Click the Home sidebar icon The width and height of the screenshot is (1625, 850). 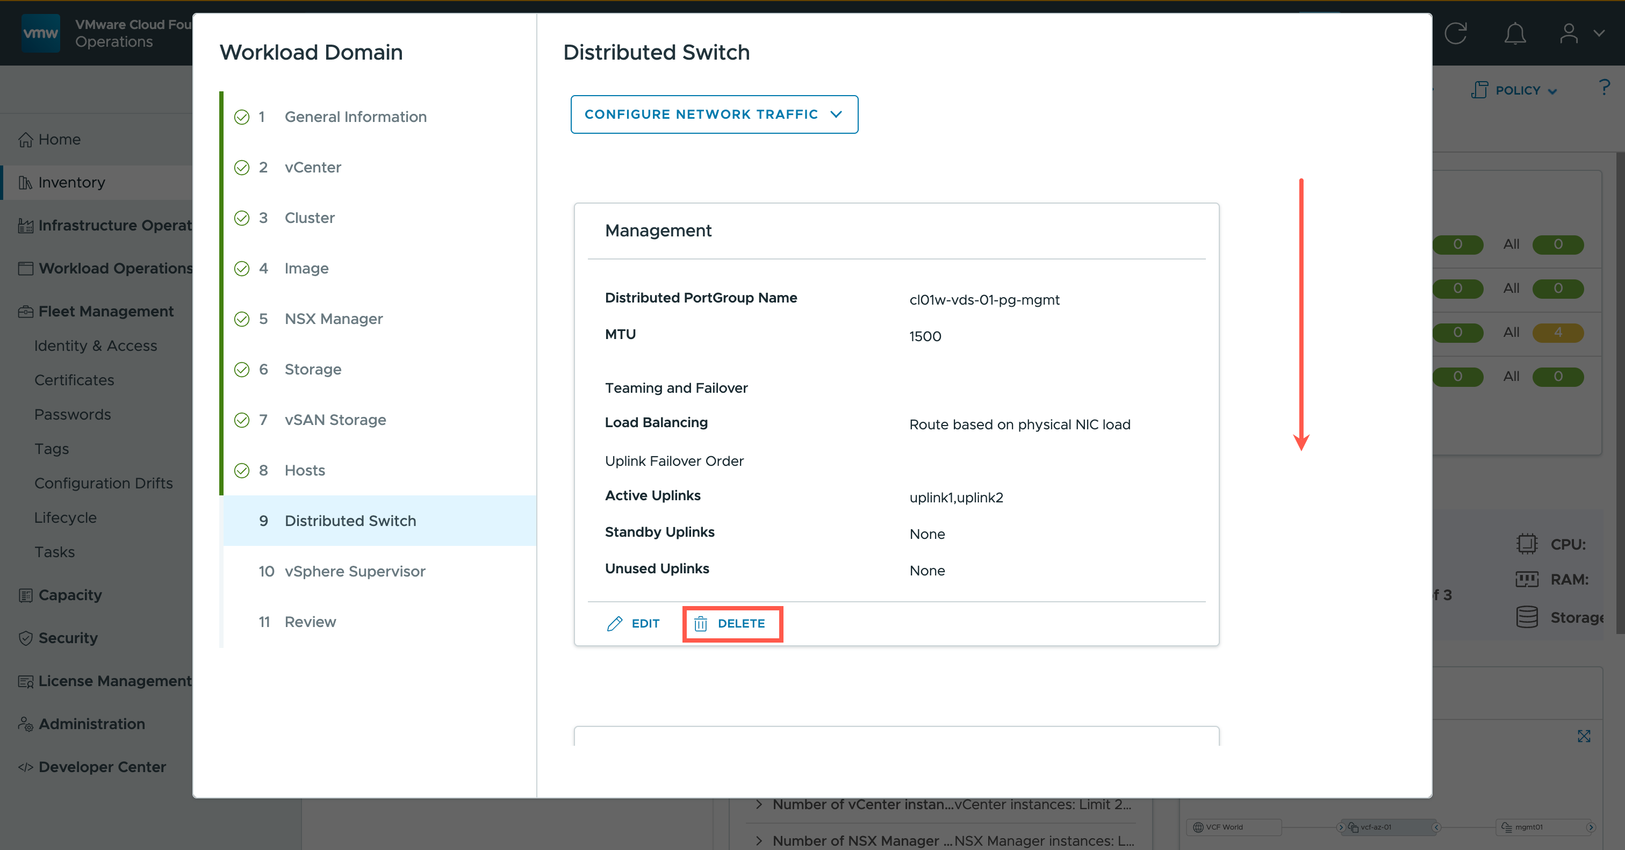tap(25, 139)
